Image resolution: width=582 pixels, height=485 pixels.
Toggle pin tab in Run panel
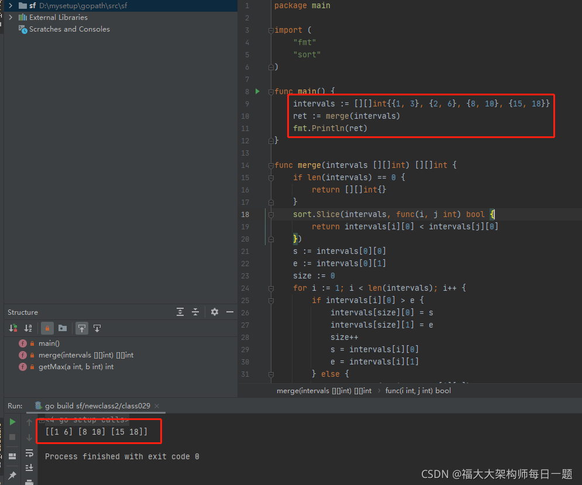point(12,475)
